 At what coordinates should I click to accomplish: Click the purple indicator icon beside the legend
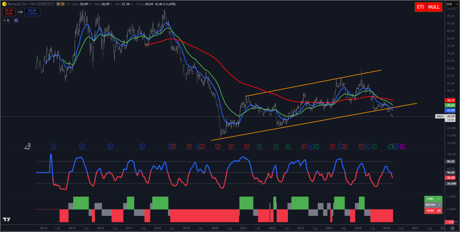(x=16, y=21)
